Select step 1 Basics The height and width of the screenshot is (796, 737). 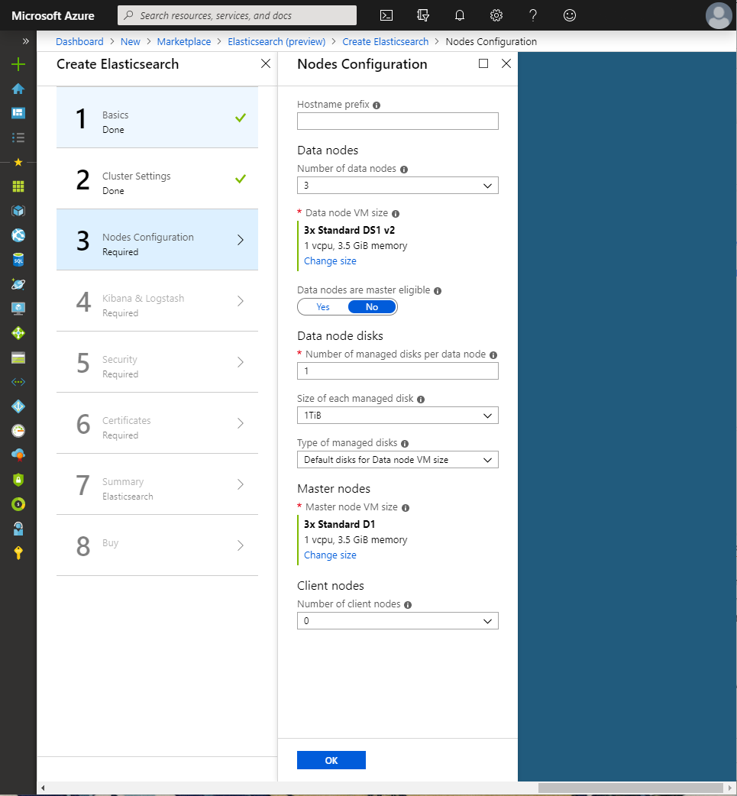pyautogui.click(x=157, y=118)
